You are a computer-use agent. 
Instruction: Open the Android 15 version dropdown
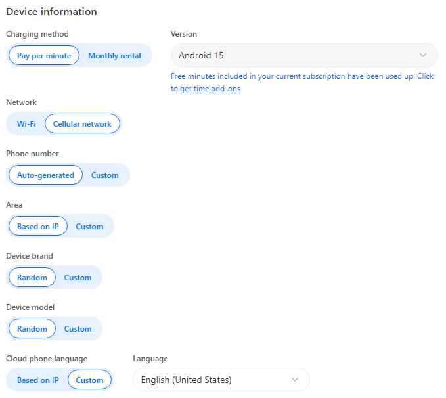304,55
